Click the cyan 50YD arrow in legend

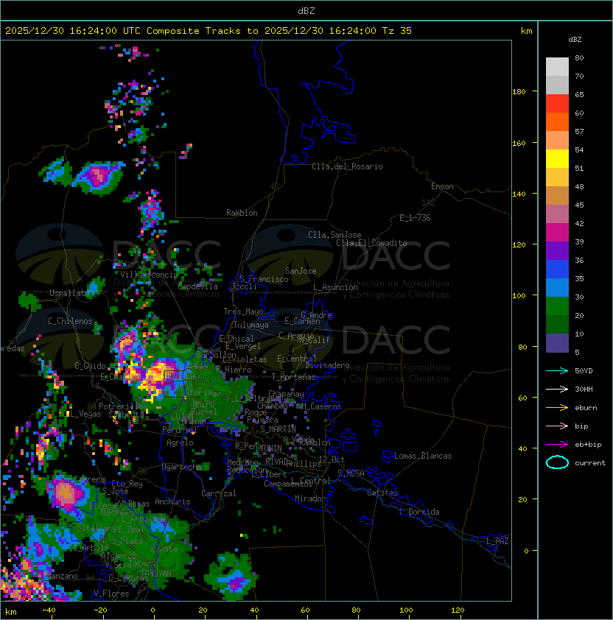(x=557, y=371)
